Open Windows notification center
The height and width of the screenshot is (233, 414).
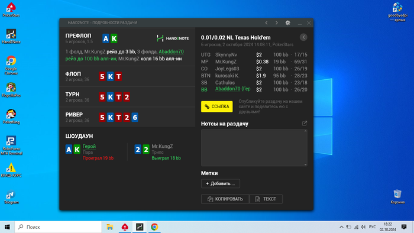404,227
